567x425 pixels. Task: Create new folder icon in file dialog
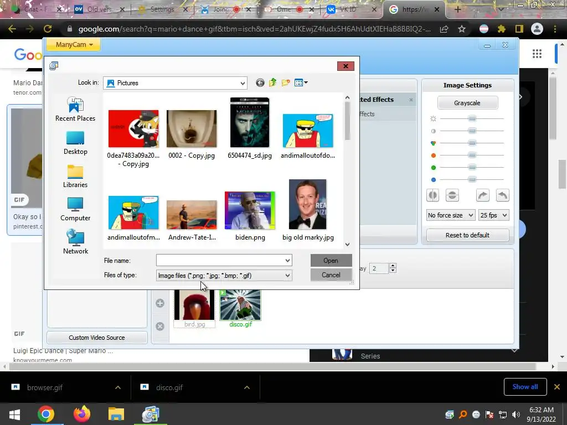(x=286, y=83)
